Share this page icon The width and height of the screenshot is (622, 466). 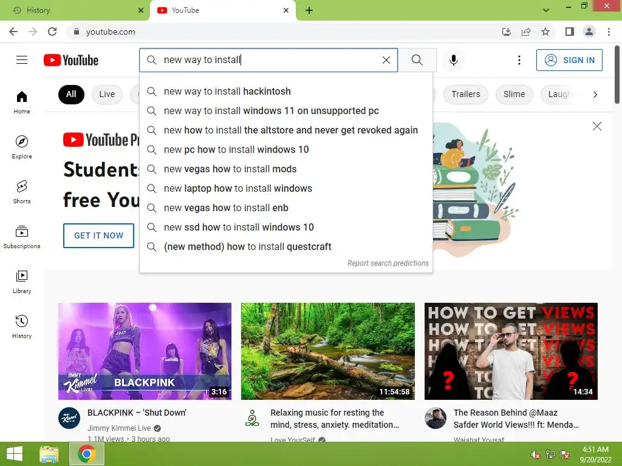point(526,32)
